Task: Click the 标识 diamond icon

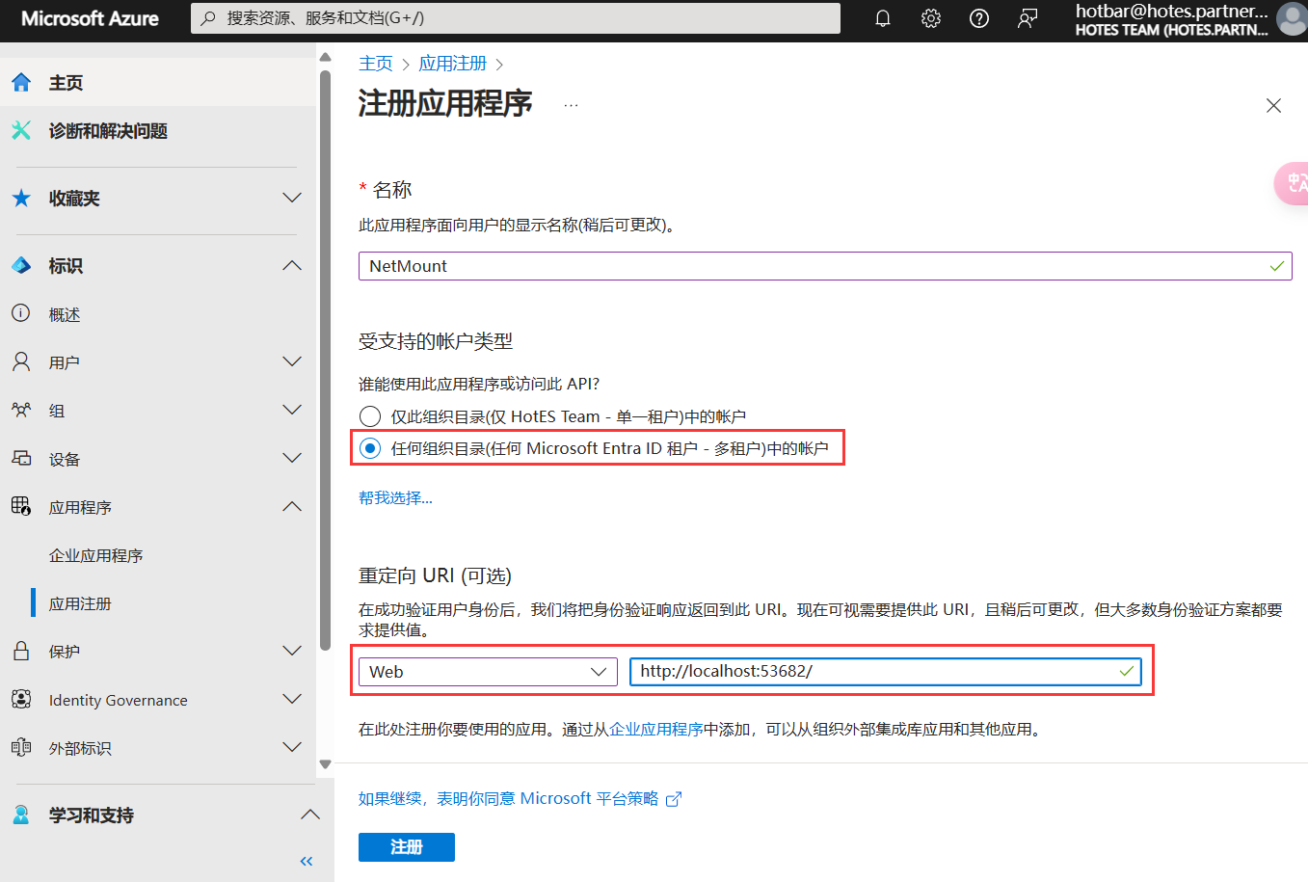Action: pyautogui.click(x=21, y=265)
